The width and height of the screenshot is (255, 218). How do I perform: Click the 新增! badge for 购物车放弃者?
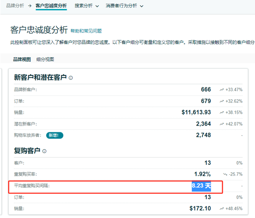click(x=55, y=135)
